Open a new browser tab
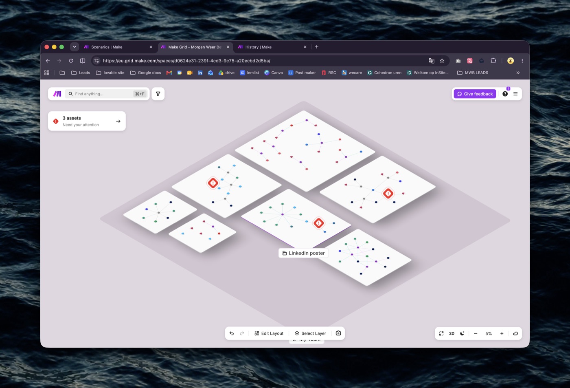The width and height of the screenshot is (570, 388). pyautogui.click(x=317, y=47)
